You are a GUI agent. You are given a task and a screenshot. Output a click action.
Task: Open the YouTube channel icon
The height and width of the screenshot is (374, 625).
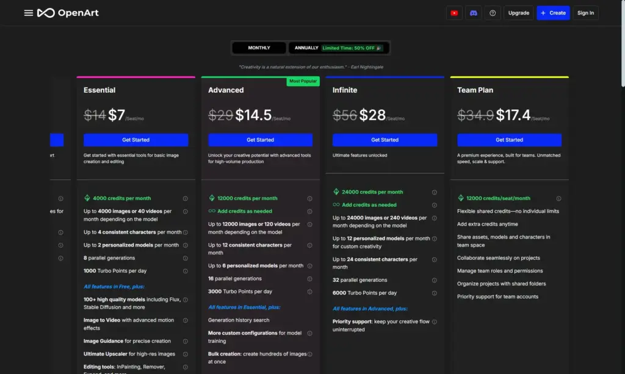[454, 13]
